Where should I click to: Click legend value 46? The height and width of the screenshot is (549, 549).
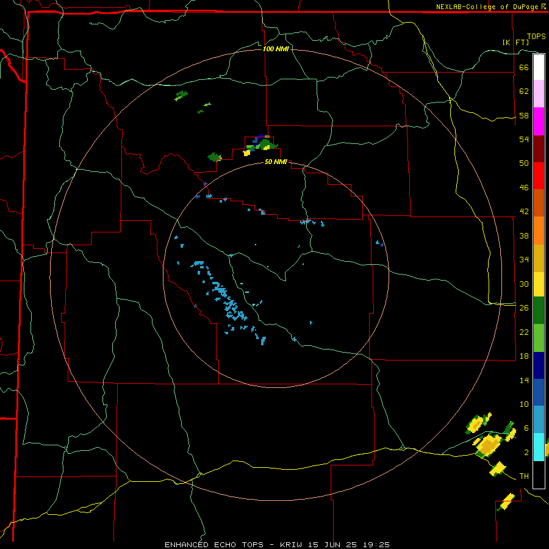524,188
